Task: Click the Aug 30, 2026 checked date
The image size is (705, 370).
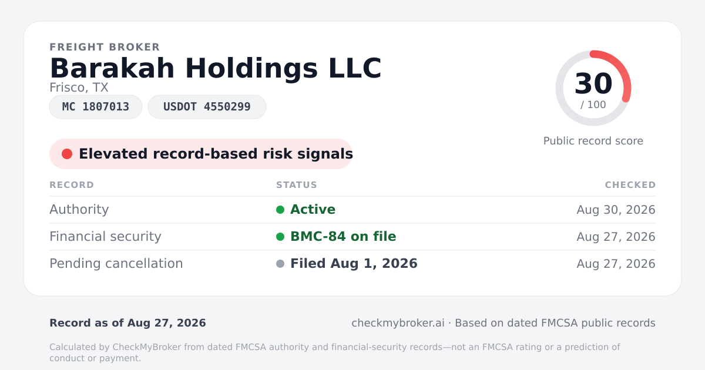Action: (x=616, y=210)
